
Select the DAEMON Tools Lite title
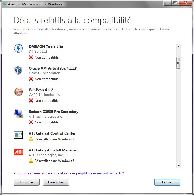pyautogui.click(x=46, y=47)
